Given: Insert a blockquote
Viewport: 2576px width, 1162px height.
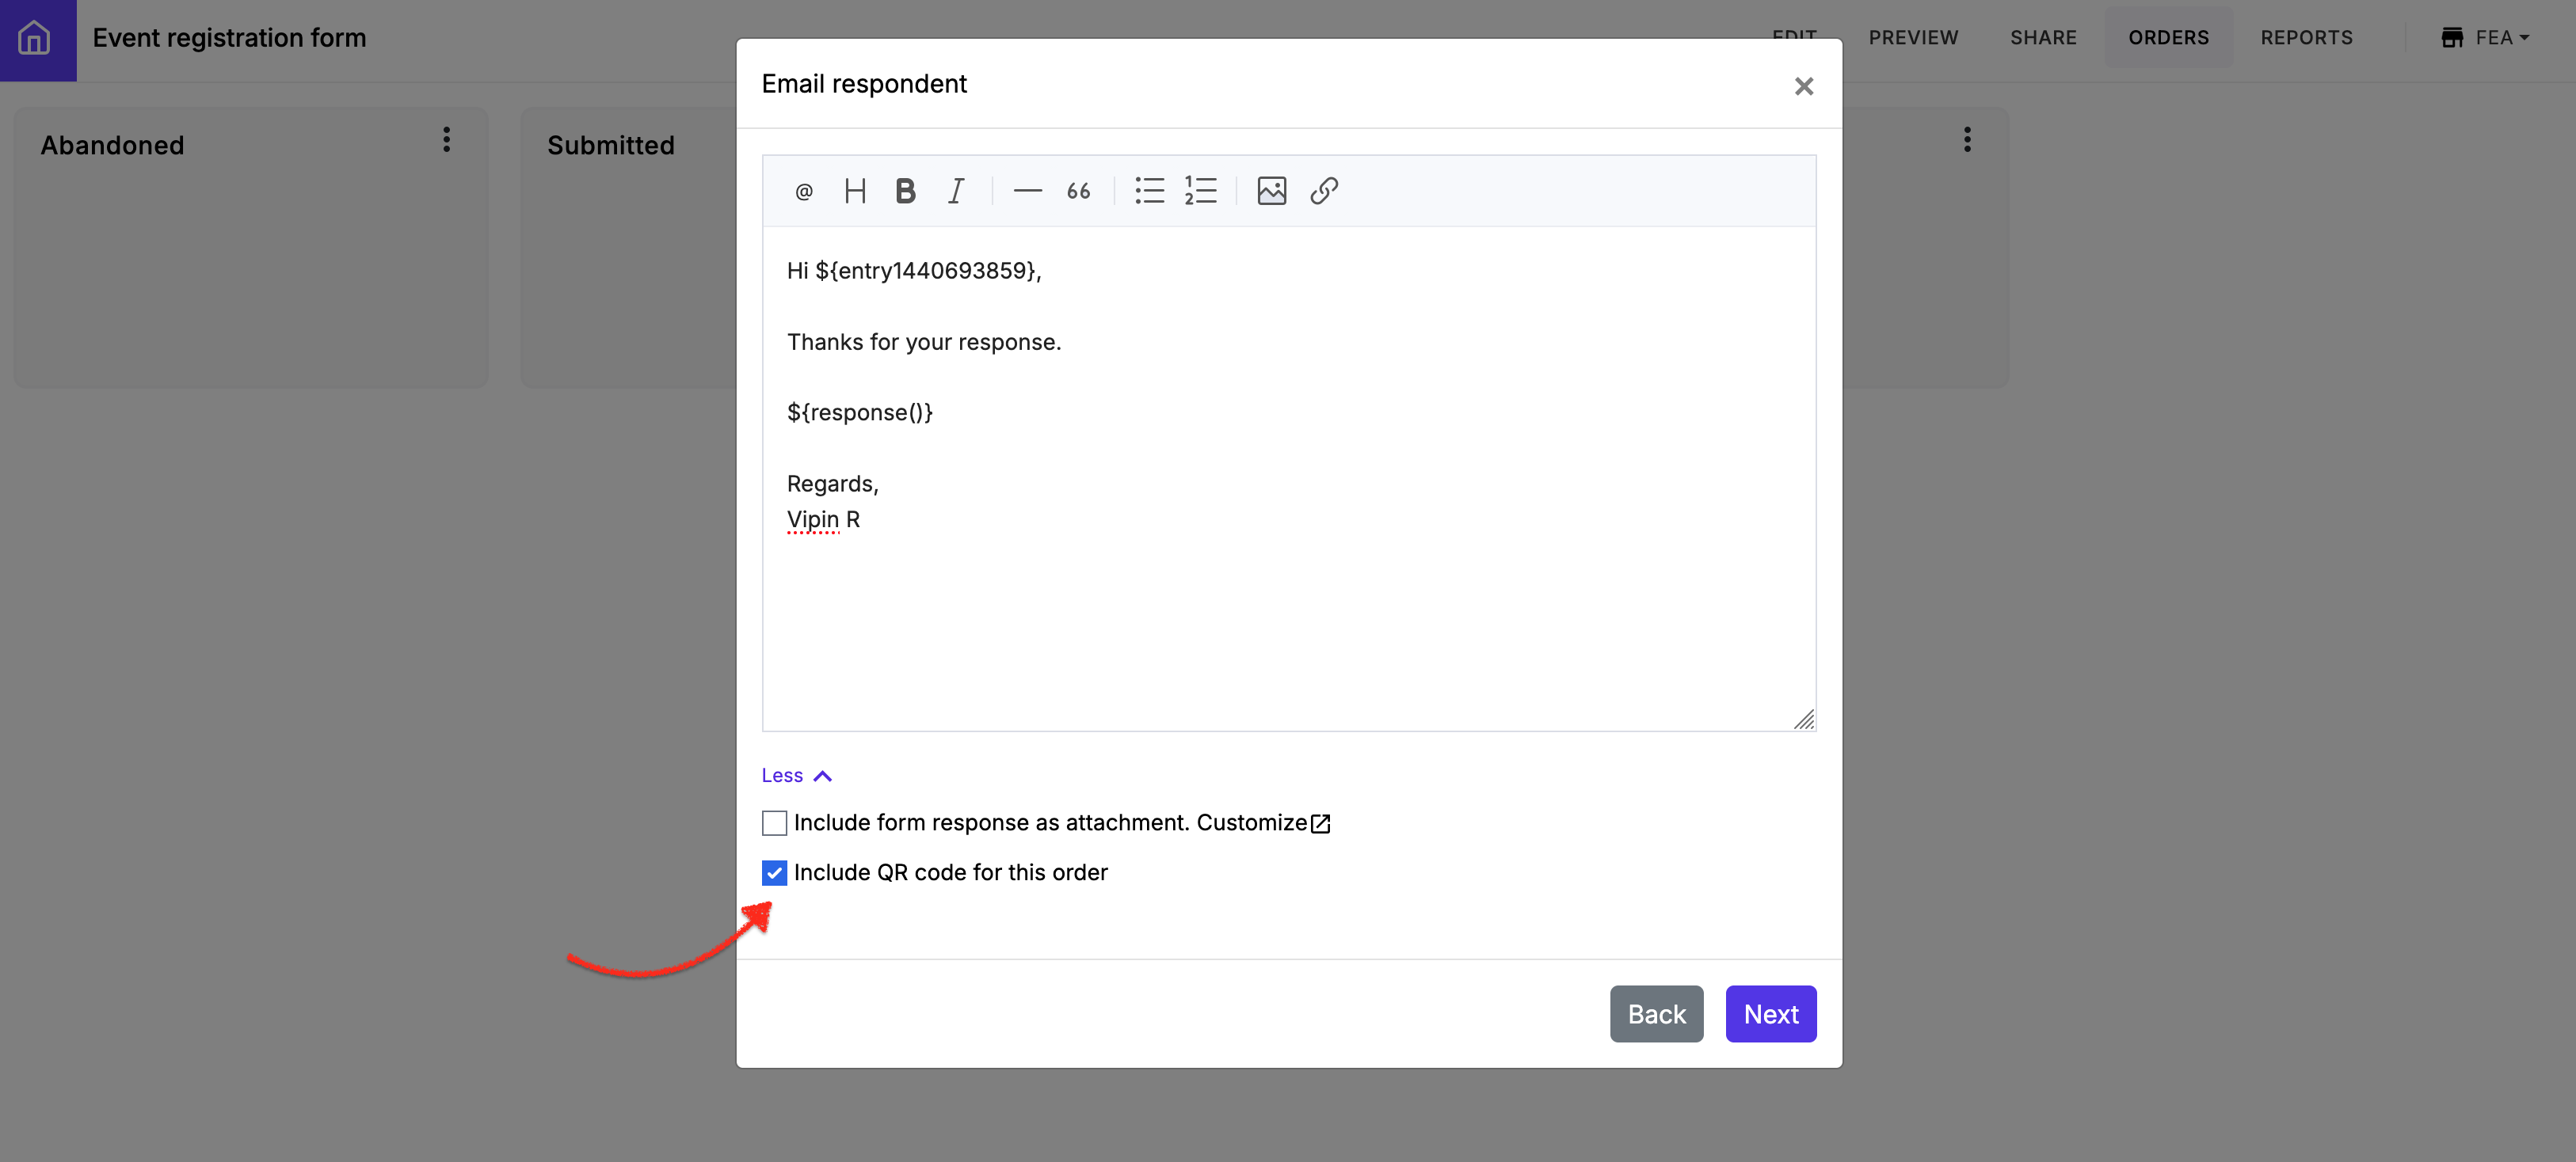Looking at the screenshot, I should click(1078, 191).
